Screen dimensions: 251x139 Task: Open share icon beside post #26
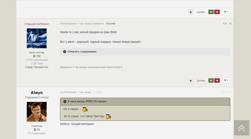coord(230,24)
